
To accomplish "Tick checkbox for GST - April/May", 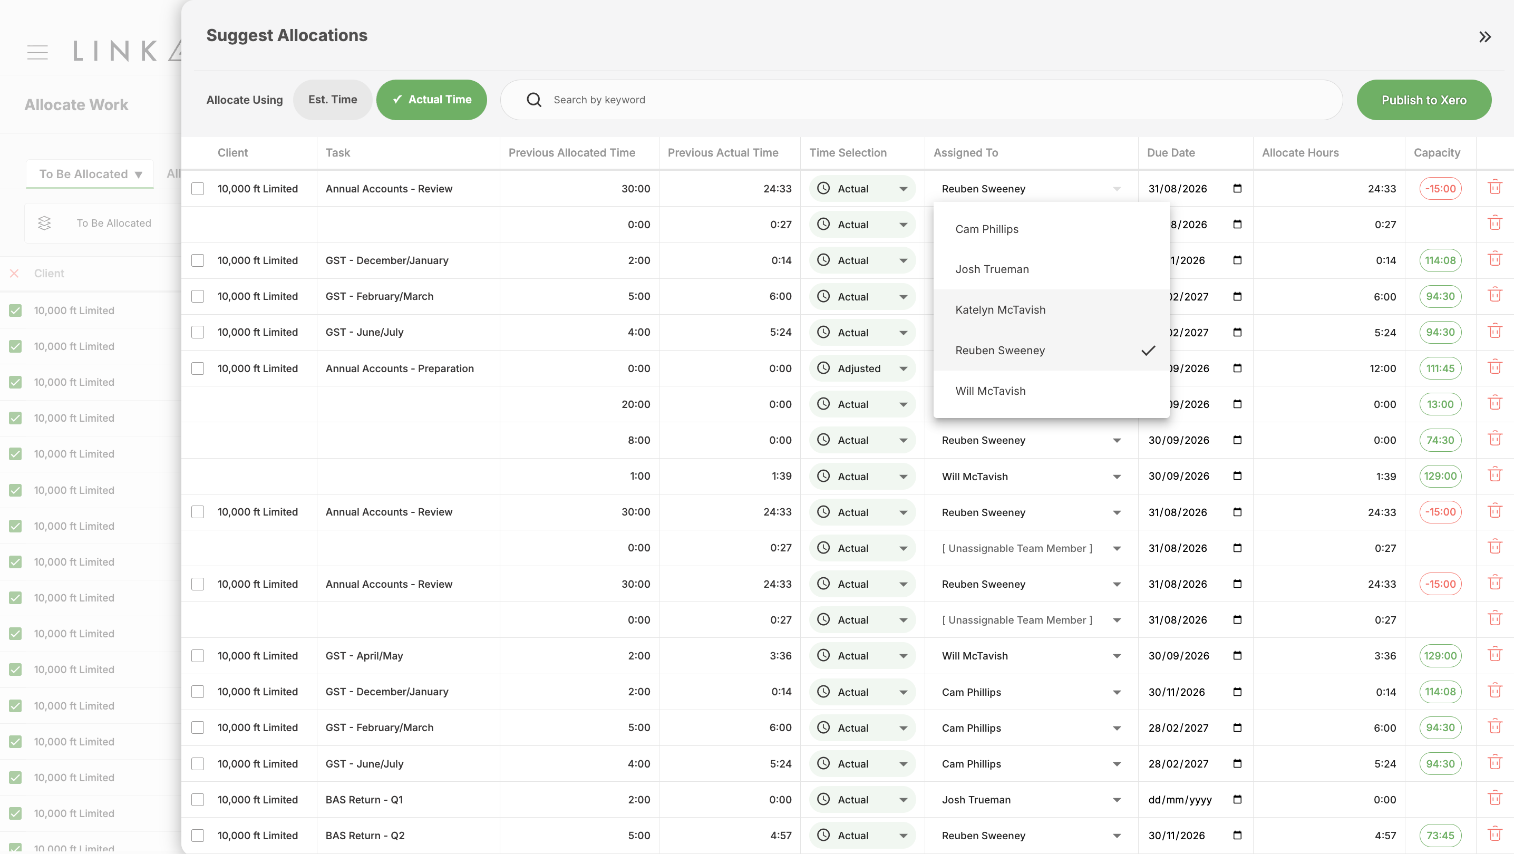I will (198, 656).
